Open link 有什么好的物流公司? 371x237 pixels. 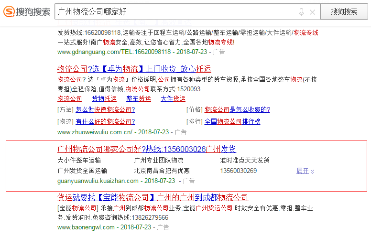tap(105, 121)
